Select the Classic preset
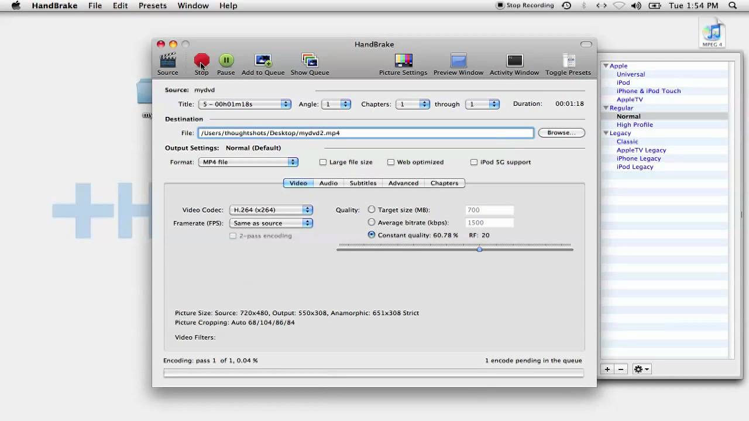The image size is (749, 421). pos(627,142)
